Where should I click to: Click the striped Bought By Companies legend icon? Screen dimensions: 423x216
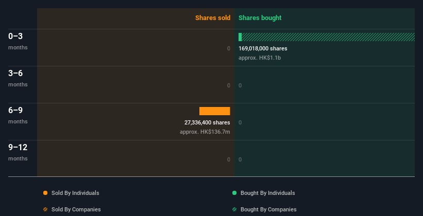[234, 210]
